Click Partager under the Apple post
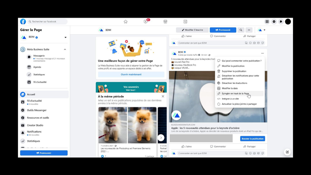Image resolution: width=311 pixels, height=175 pixels. pos(249,146)
